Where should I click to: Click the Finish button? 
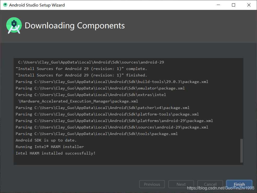(x=239, y=184)
